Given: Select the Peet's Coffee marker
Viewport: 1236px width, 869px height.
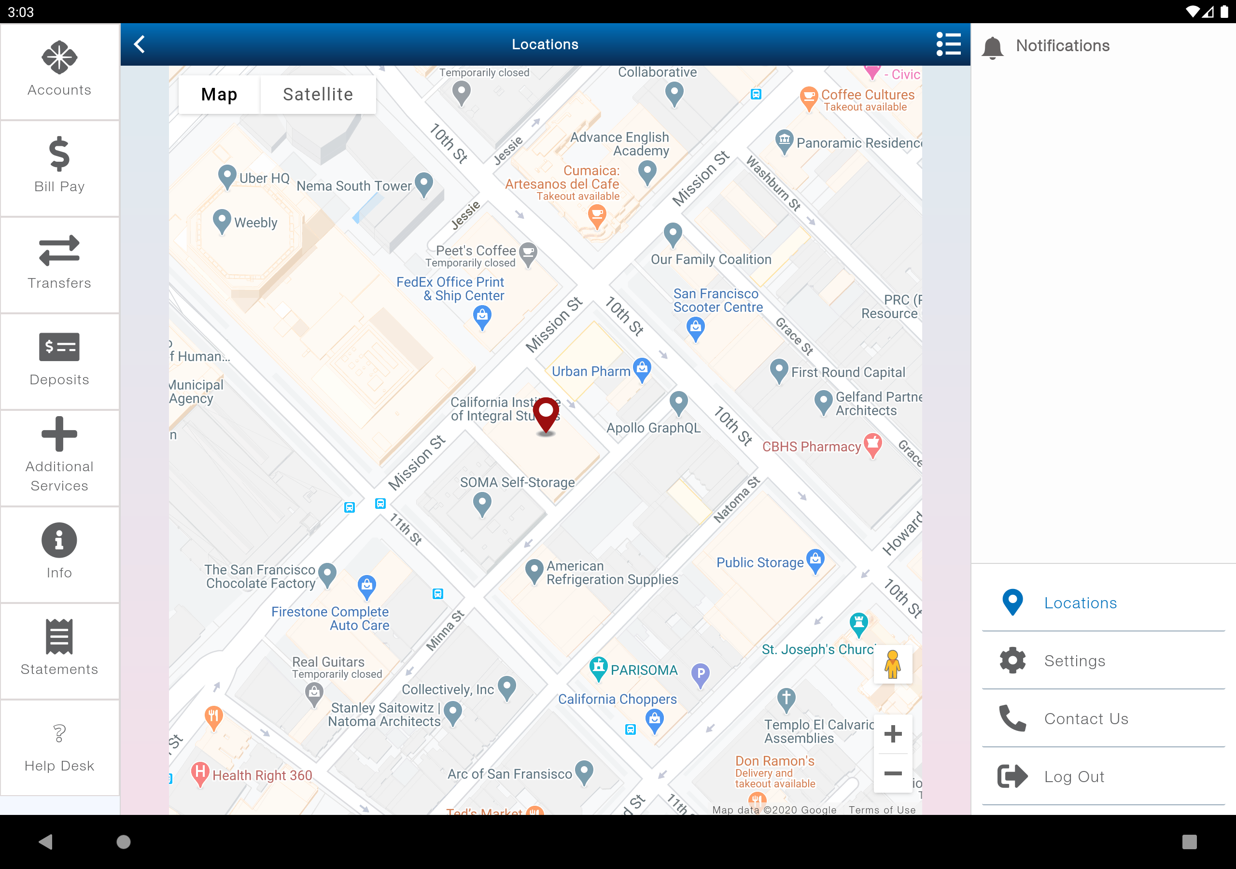Looking at the screenshot, I should 528,254.
